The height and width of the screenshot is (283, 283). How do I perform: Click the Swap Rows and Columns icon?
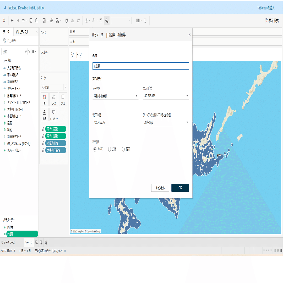tap(66, 20)
